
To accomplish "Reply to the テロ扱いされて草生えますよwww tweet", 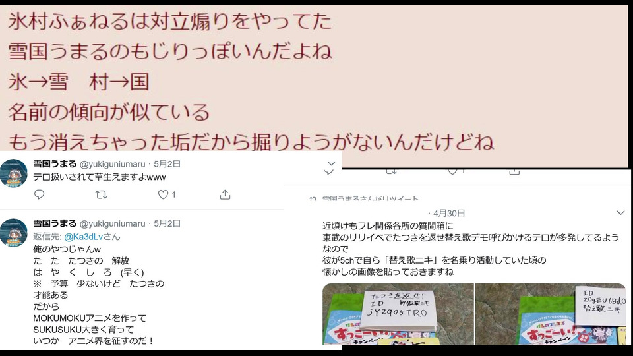I will click(39, 194).
